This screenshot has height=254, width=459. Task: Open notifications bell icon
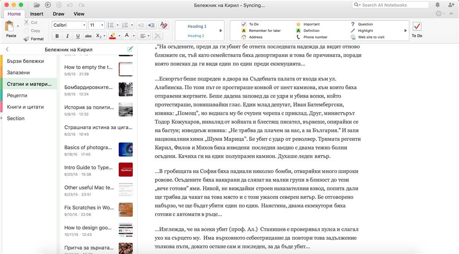[x=437, y=5]
